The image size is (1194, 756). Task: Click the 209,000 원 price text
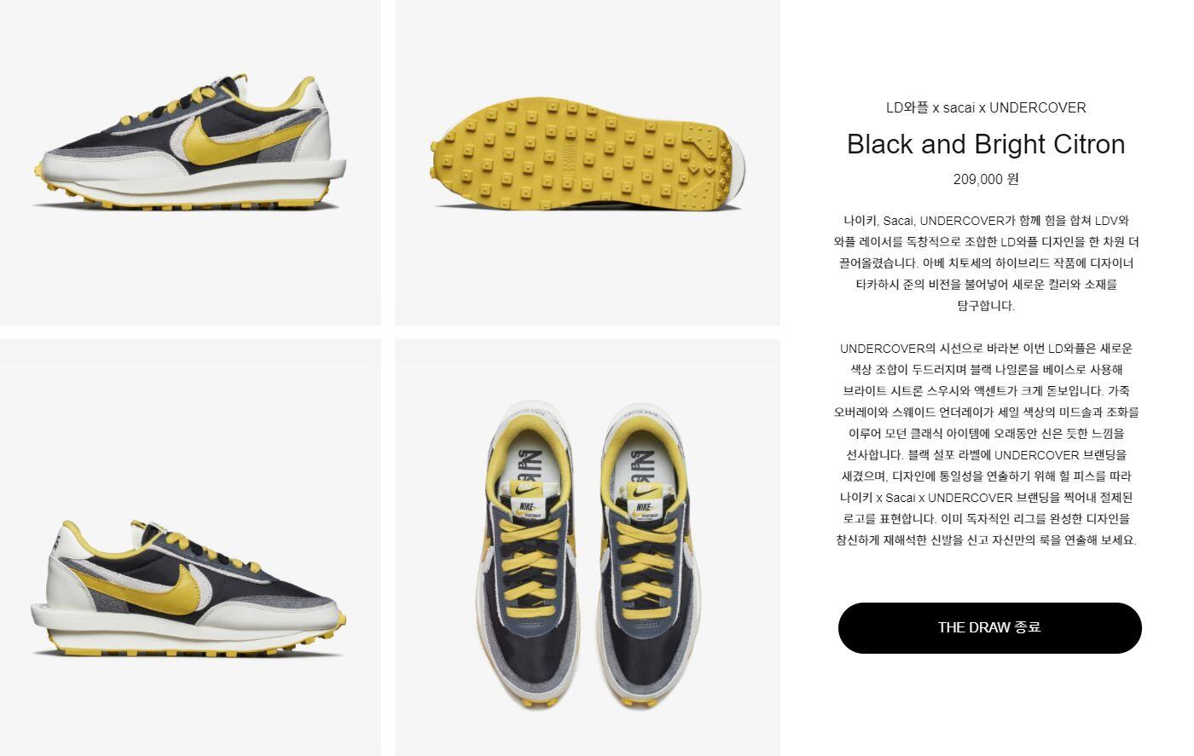pos(986,179)
